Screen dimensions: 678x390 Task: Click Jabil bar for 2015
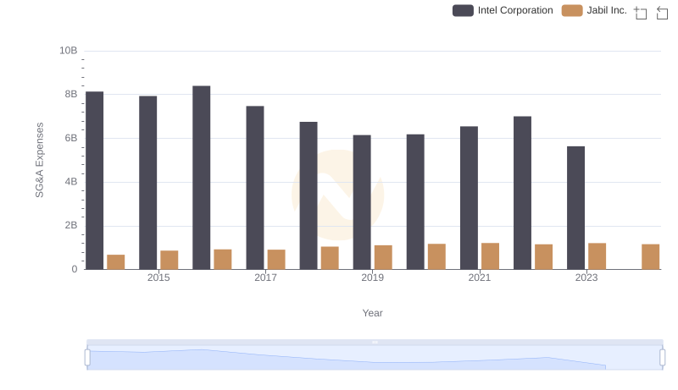pyautogui.click(x=169, y=261)
